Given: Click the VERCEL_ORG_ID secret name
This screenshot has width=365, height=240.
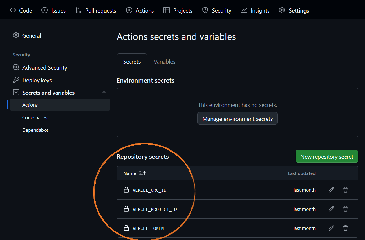Looking at the screenshot, I should 149,190.
